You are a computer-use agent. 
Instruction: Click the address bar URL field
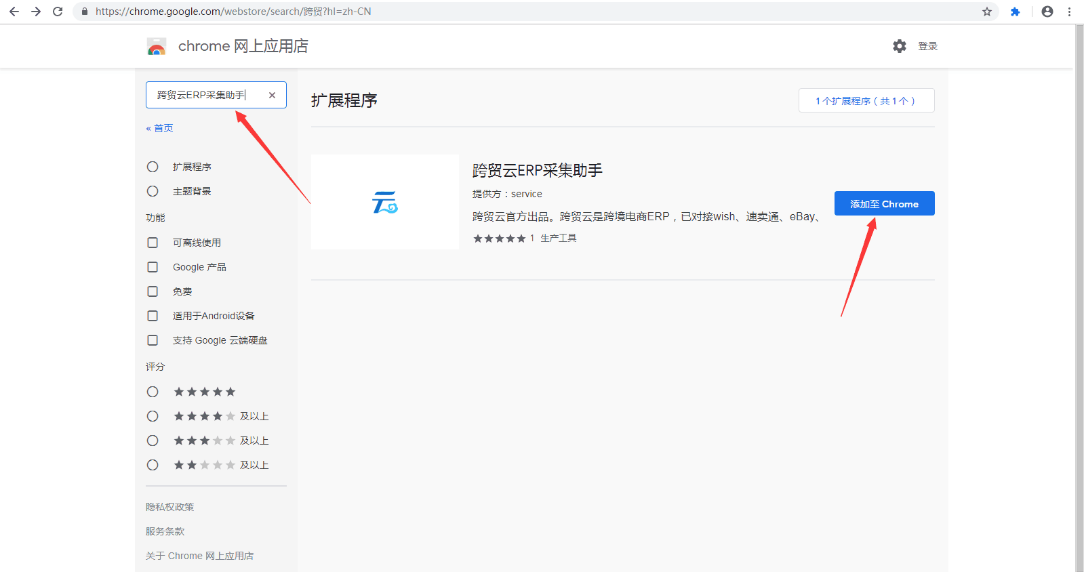tap(536, 12)
